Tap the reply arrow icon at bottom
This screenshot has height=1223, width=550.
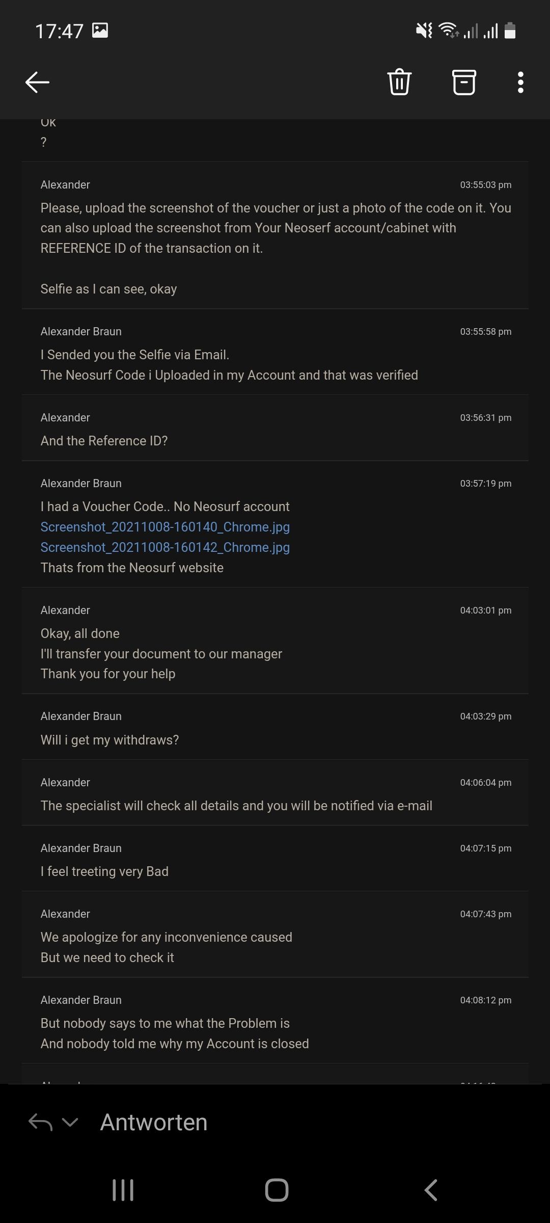pos(40,1122)
